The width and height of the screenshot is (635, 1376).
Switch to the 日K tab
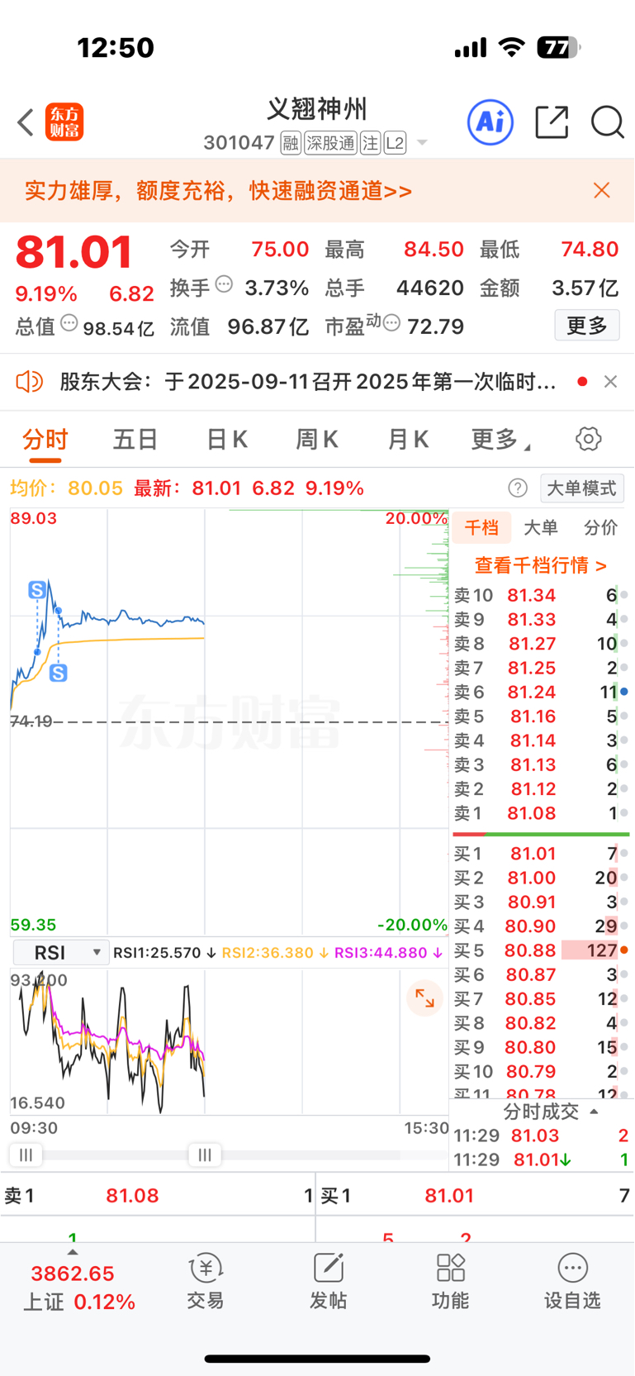coord(226,440)
